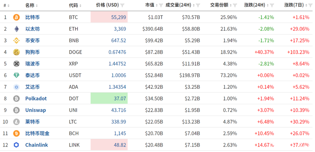The width and height of the screenshot is (315, 152).
Task: Click the BTC market cap $1.03T
Action: 155,18
